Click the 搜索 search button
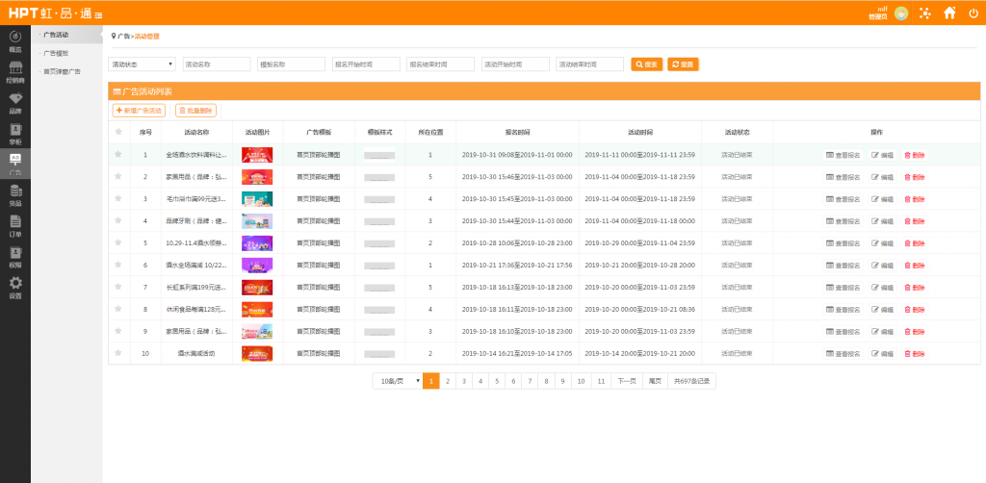Viewport: 986px width, 483px height. (647, 64)
